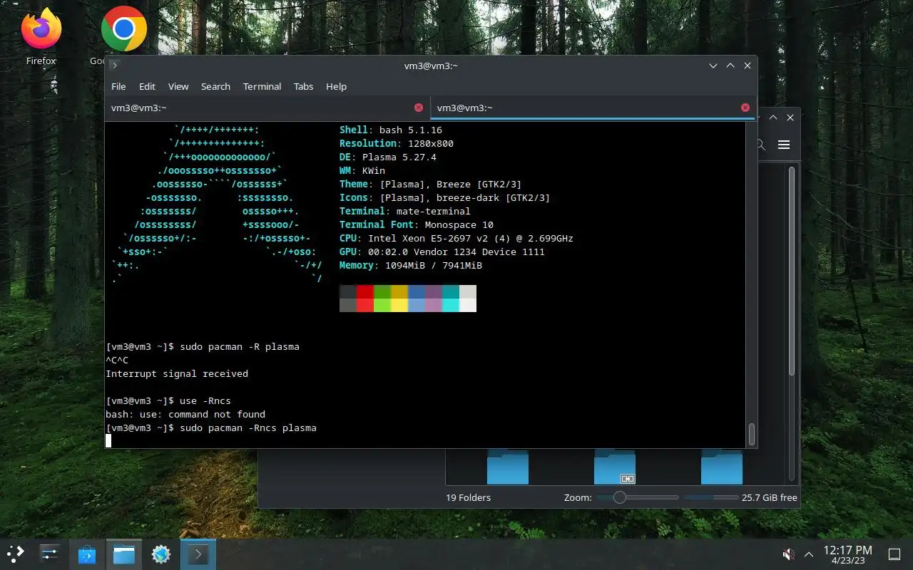Click the Show Desktop button in the panel
The image size is (913, 570).
pyautogui.click(x=894, y=554)
